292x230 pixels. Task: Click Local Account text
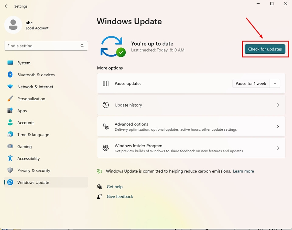[x=37, y=28]
